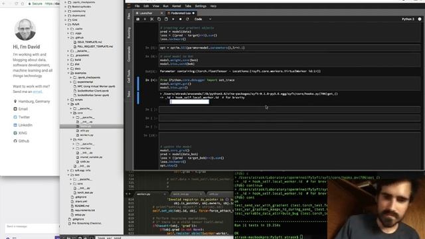This screenshot has width=425, height=239.
Task: Open the Files sidebar panel in JupyterLab
Action: (x=129, y=16)
